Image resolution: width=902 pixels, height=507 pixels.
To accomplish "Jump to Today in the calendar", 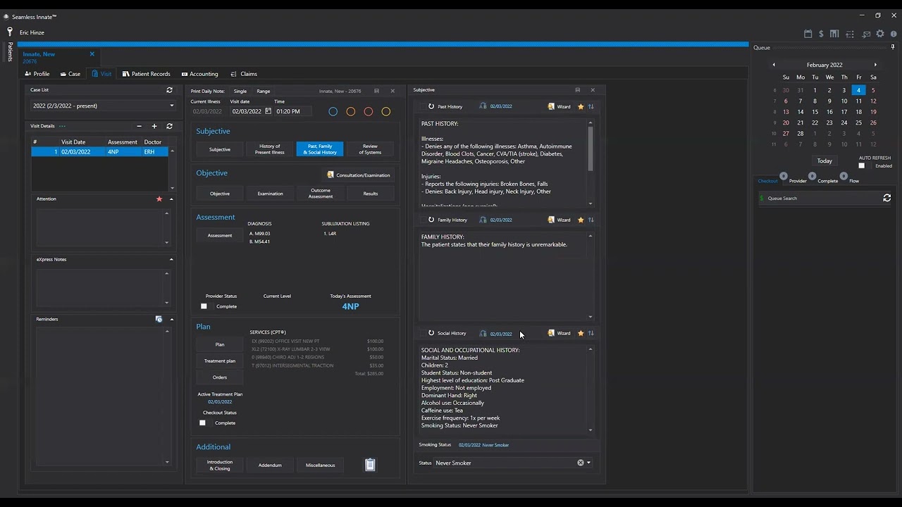I will 824,161.
